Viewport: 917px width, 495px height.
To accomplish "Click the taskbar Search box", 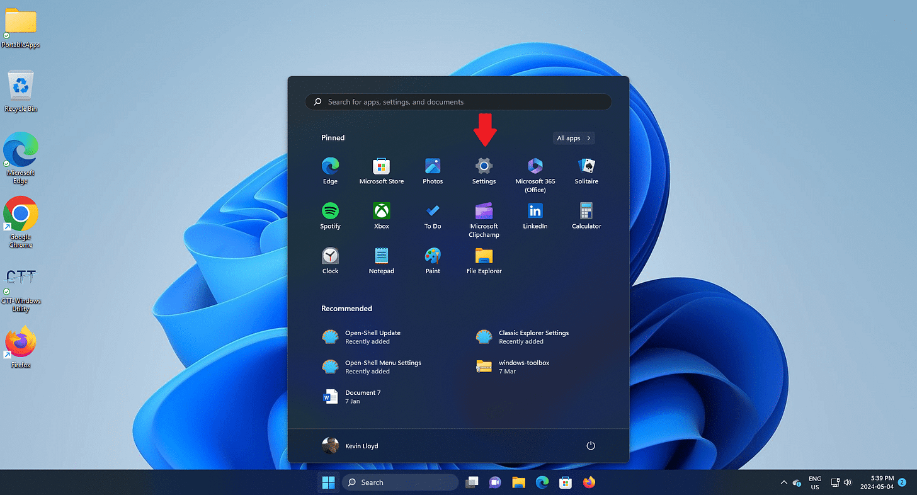I will (x=400, y=482).
